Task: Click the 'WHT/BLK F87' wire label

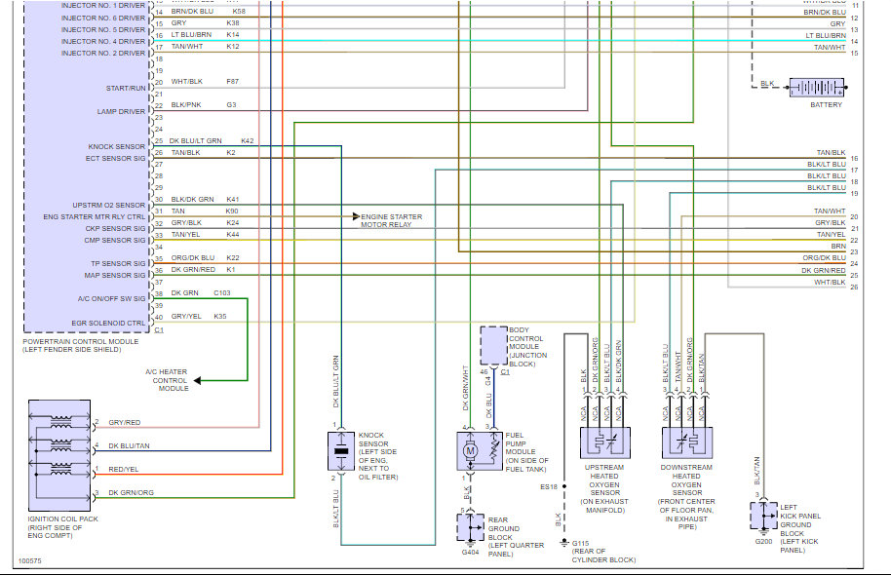Action: tap(205, 82)
